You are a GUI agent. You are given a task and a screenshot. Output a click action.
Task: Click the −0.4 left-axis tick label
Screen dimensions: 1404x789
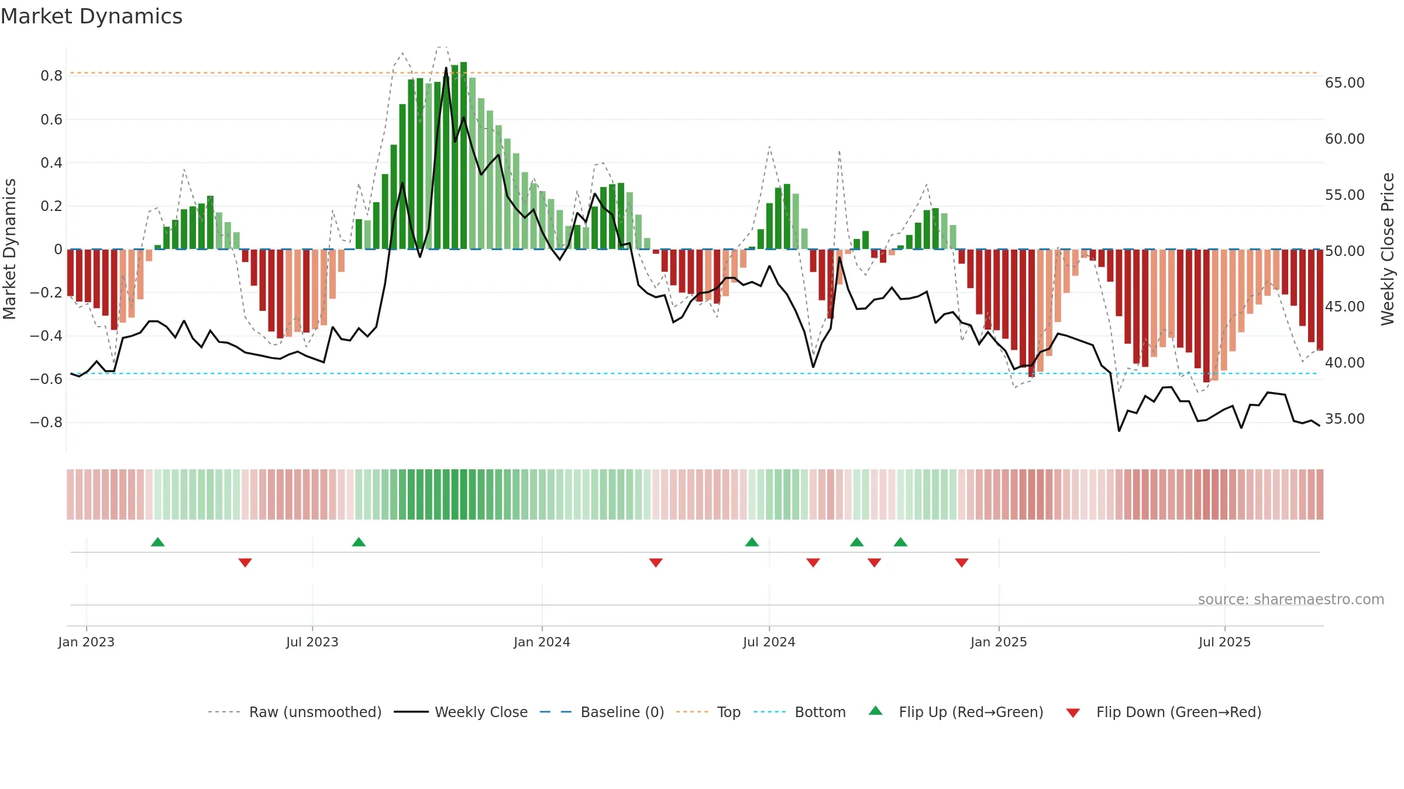pyautogui.click(x=46, y=336)
